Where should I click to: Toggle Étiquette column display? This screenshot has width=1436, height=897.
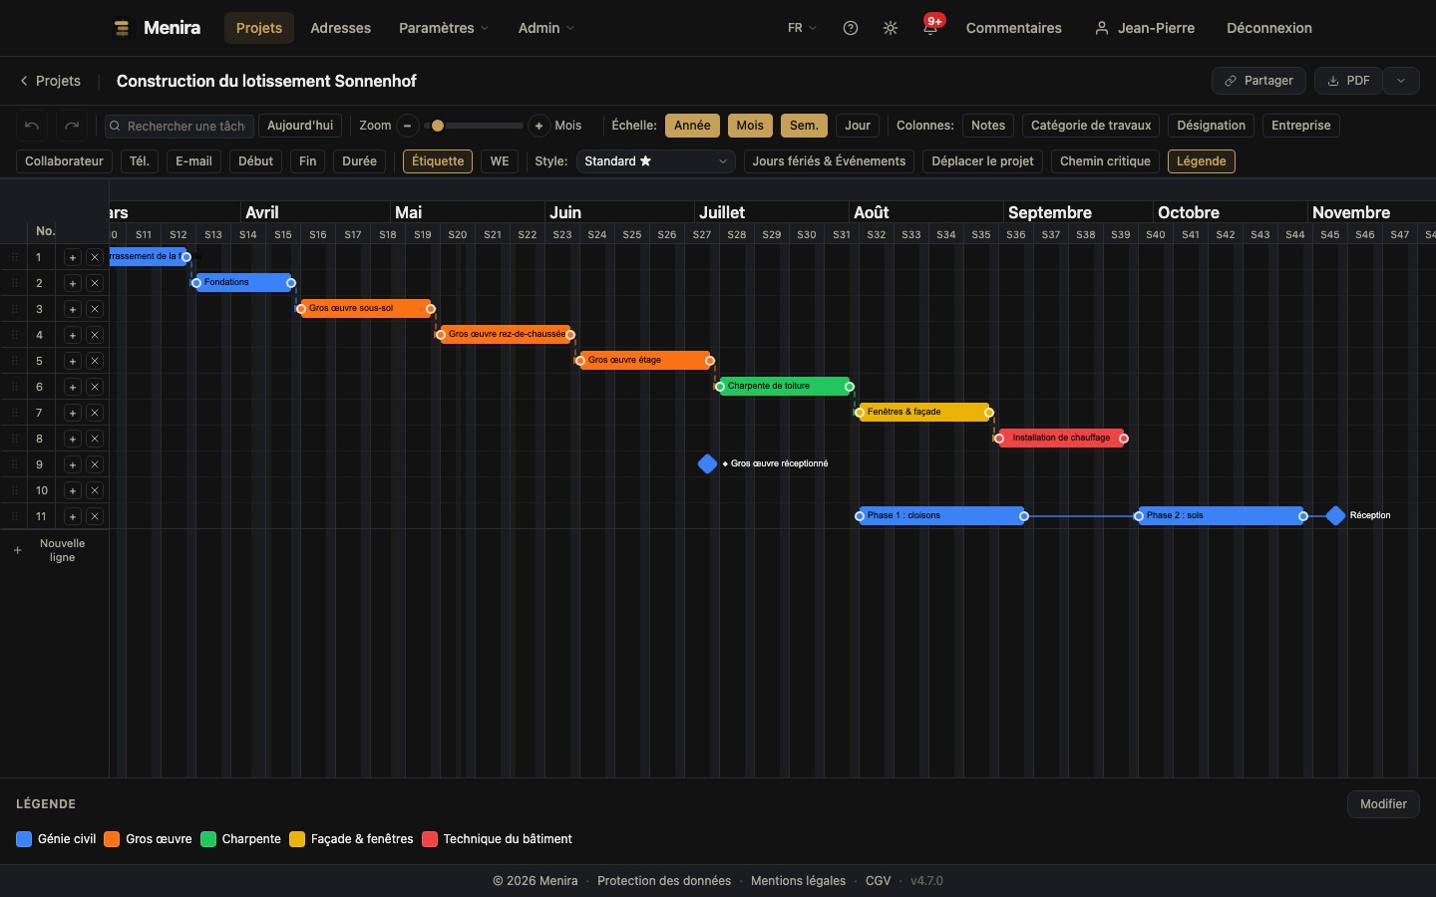pyautogui.click(x=438, y=161)
